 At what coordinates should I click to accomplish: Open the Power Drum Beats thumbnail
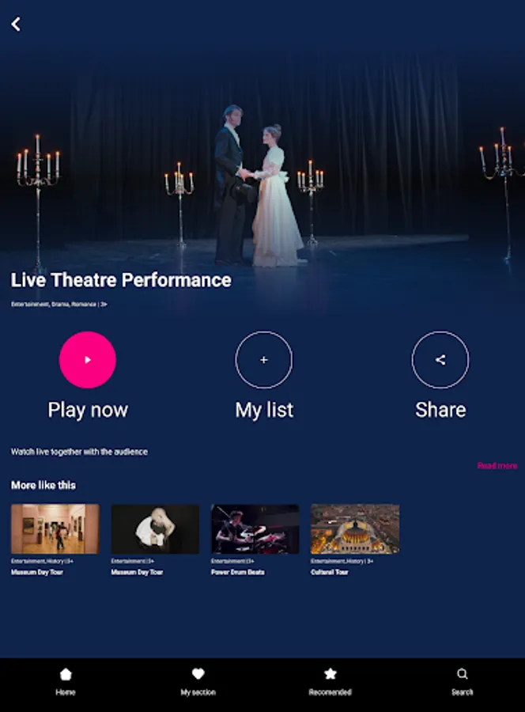tap(255, 528)
